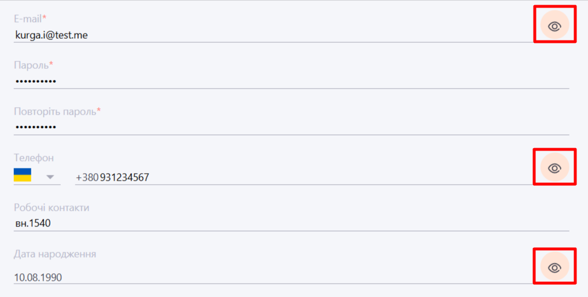The height and width of the screenshot is (297, 588).
Task: Focus the Робочі контакти field with вн.1540
Action: tap(291, 224)
